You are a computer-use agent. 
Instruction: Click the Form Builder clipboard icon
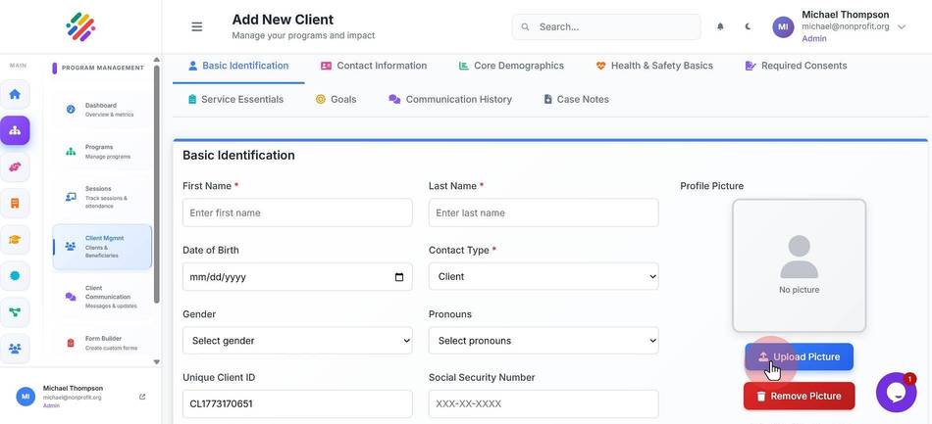coord(71,343)
